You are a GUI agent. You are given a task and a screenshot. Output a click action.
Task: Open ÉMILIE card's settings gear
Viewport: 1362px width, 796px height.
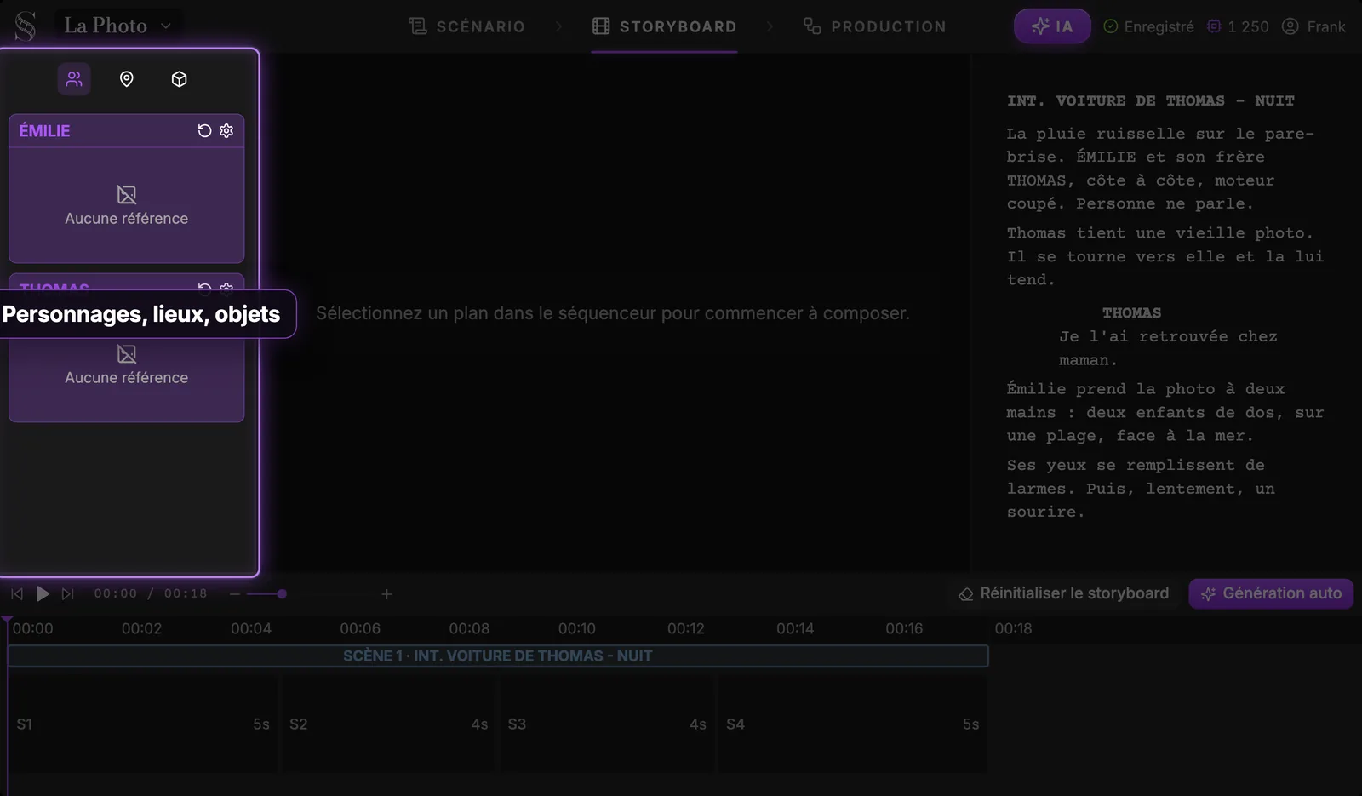tap(226, 130)
